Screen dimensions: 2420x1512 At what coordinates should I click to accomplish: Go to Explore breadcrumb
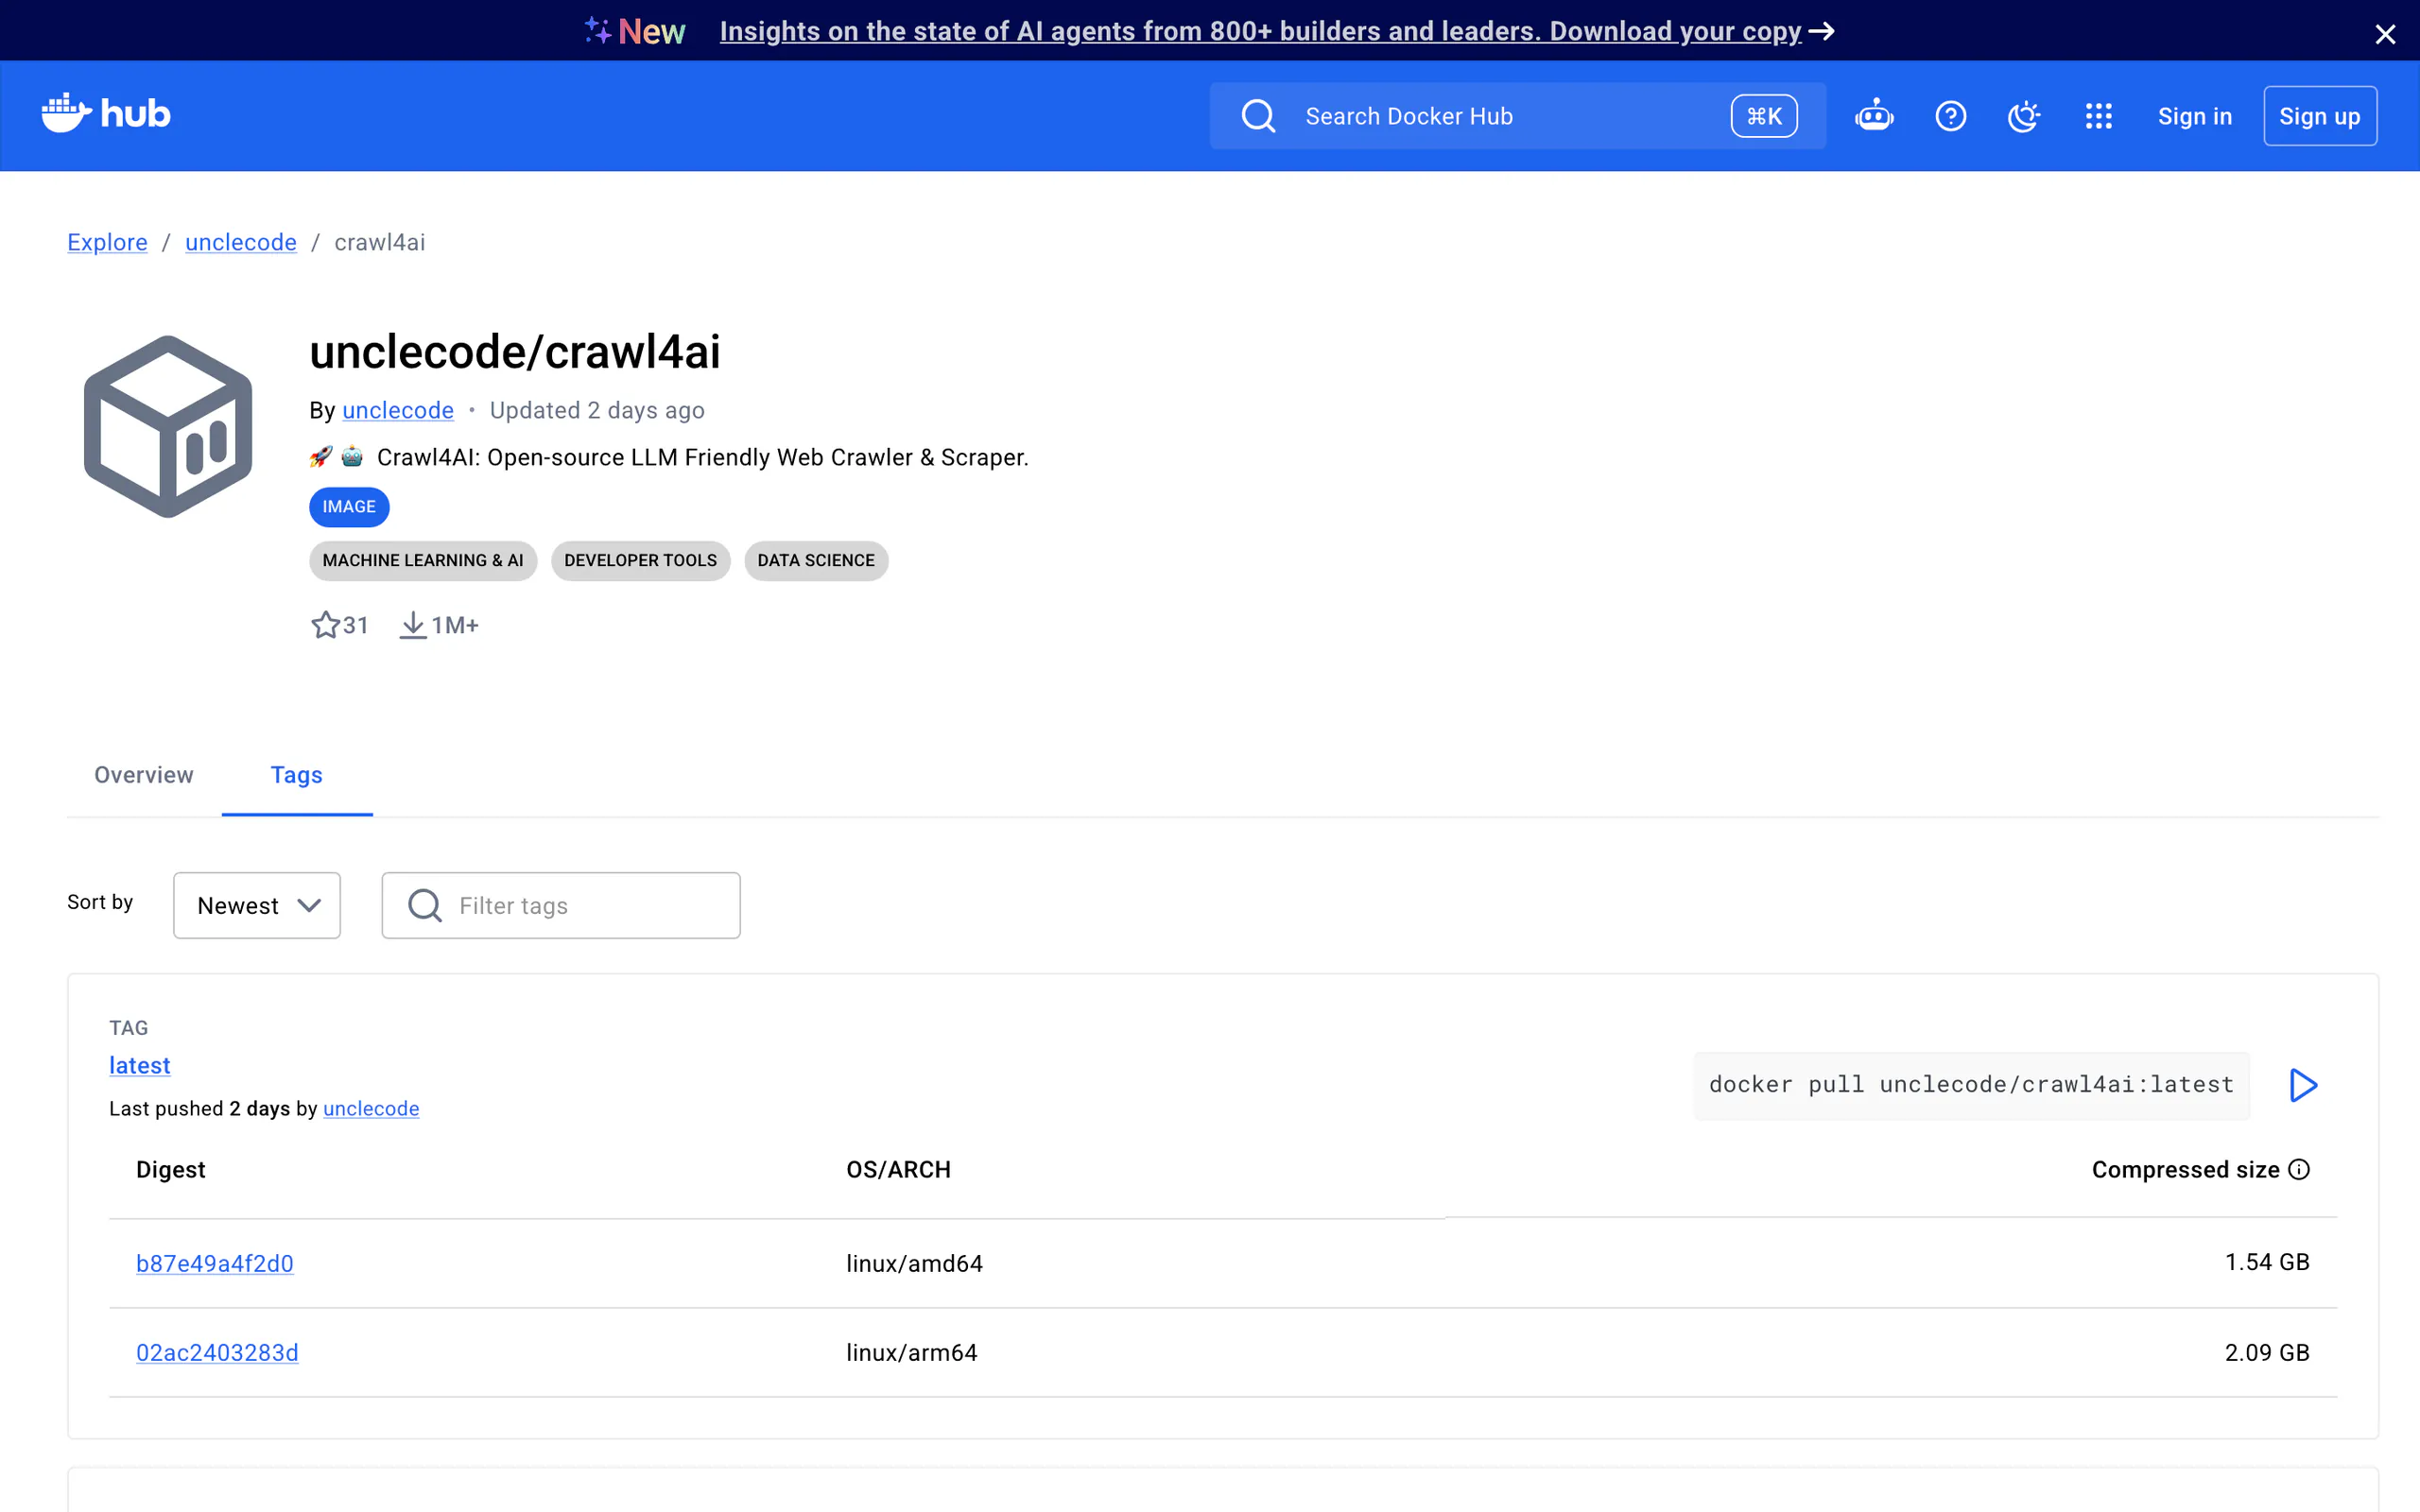click(107, 242)
